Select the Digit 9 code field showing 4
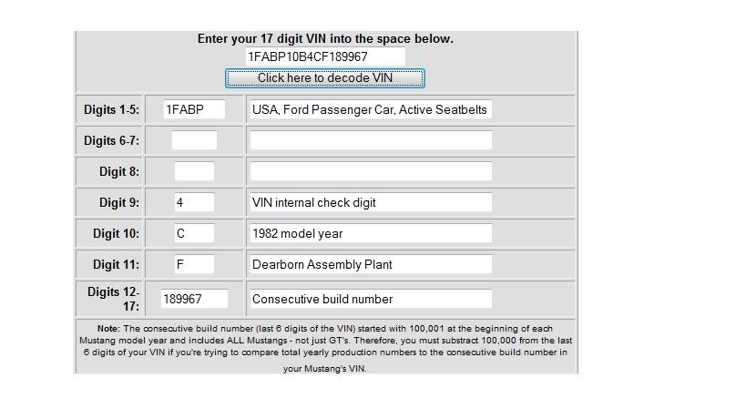The width and height of the screenshot is (746, 419). coord(194,202)
